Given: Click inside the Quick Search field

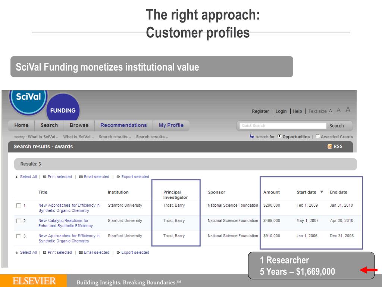Looking at the screenshot, I should (283, 126).
